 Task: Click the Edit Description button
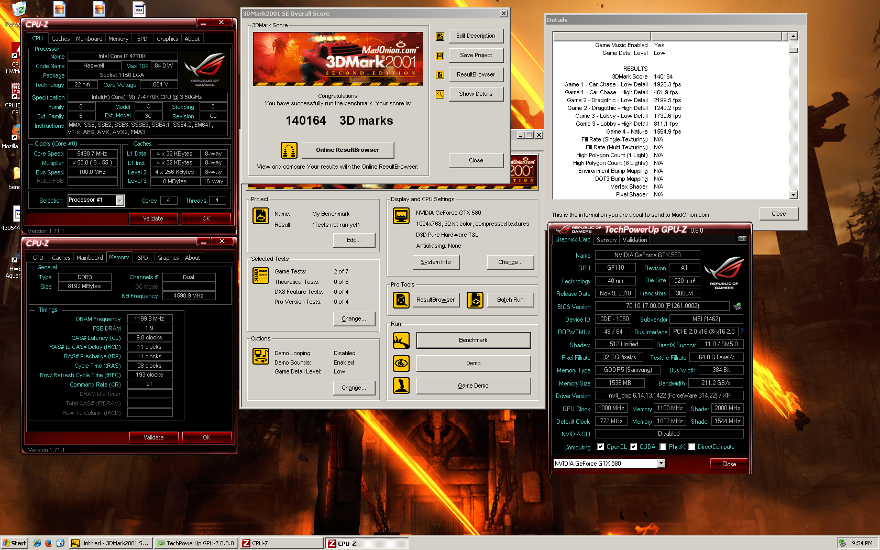click(476, 36)
